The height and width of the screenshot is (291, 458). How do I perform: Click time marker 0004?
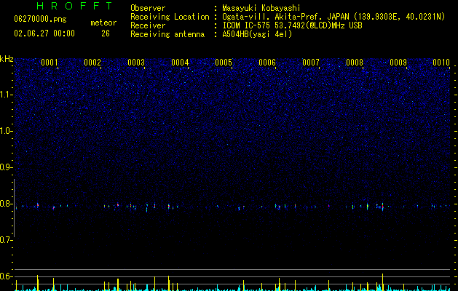point(180,63)
